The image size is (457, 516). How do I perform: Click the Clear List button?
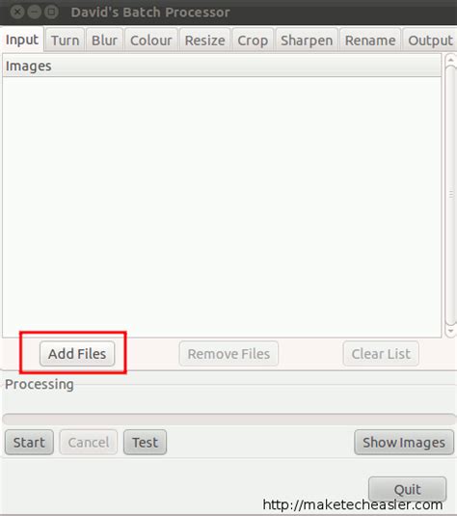pyautogui.click(x=381, y=354)
